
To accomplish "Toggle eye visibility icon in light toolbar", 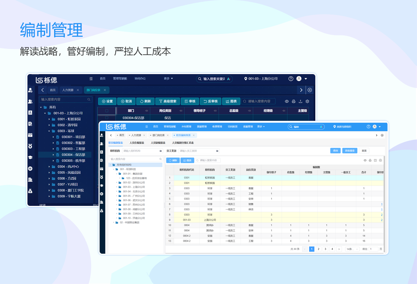I will click(x=365, y=160).
